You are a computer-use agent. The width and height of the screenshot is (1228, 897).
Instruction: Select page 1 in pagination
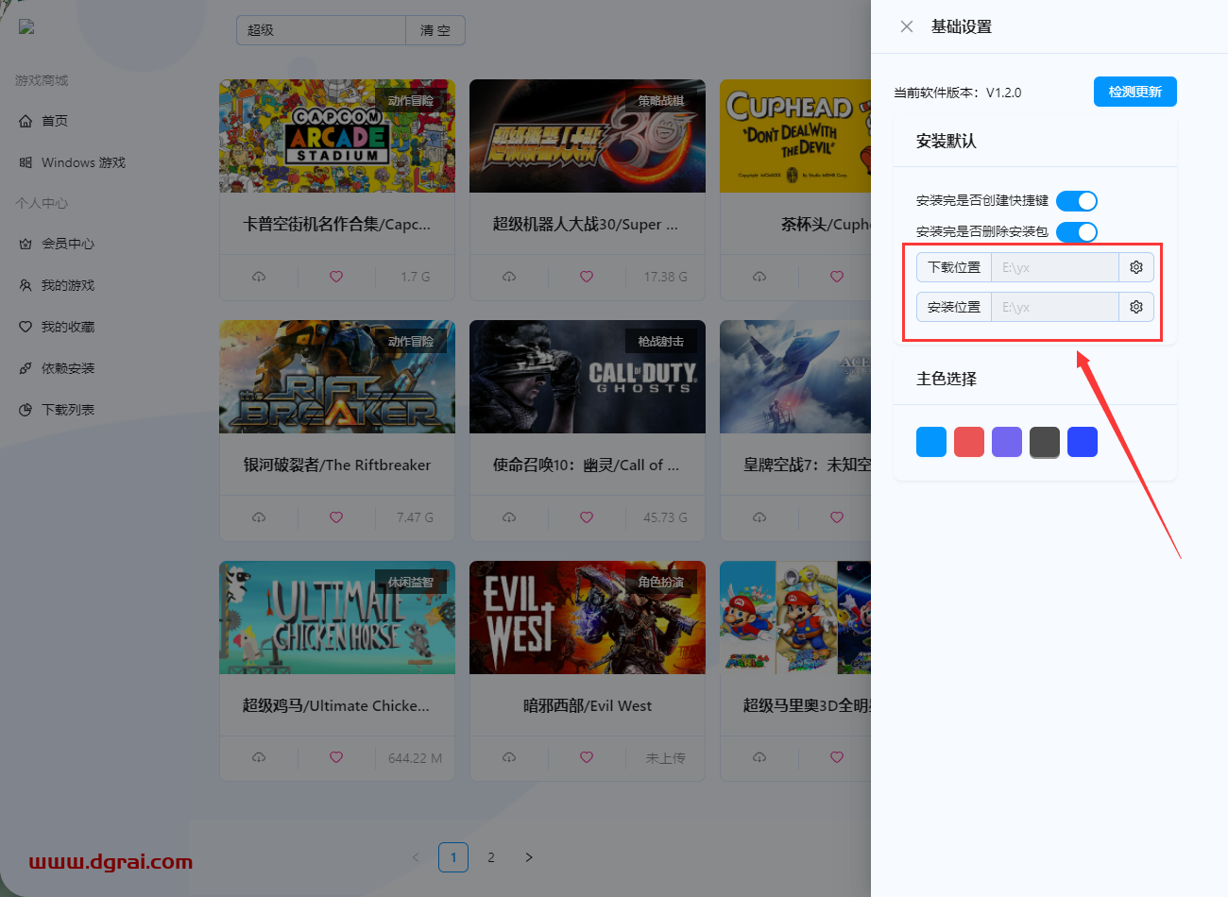(x=453, y=857)
